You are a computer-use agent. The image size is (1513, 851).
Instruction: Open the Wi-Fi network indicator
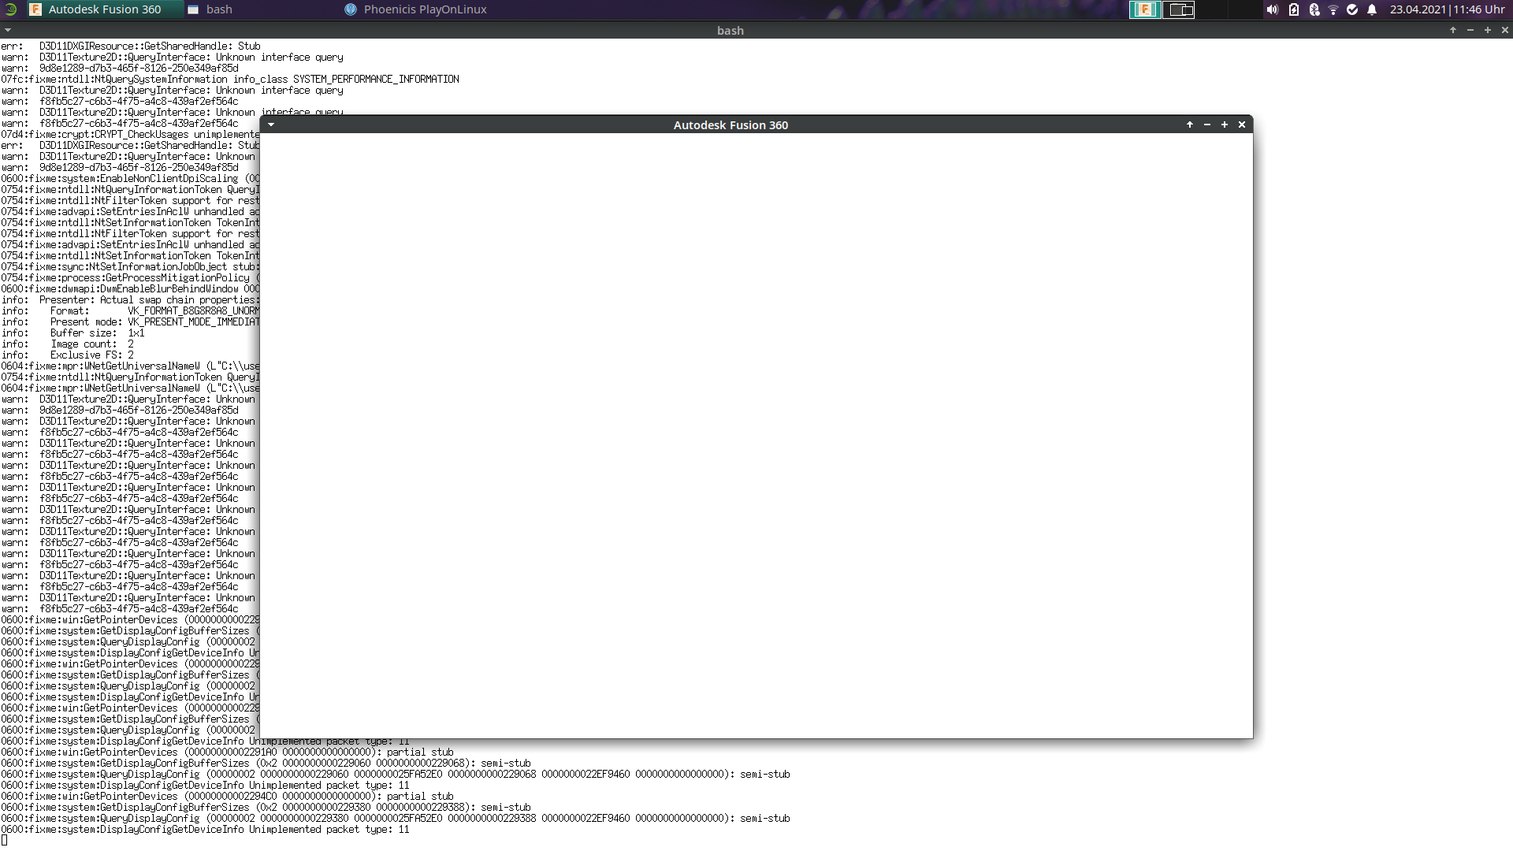click(x=1333, y=9)
